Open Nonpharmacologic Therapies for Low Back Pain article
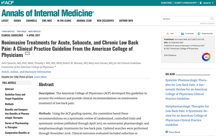The height and width of the screenshot is (136, 216). [x=187, y=115]
